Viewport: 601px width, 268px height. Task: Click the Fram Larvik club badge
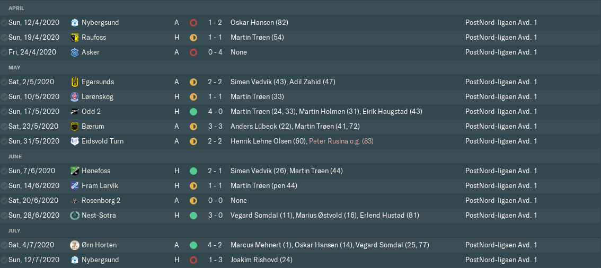75,186
